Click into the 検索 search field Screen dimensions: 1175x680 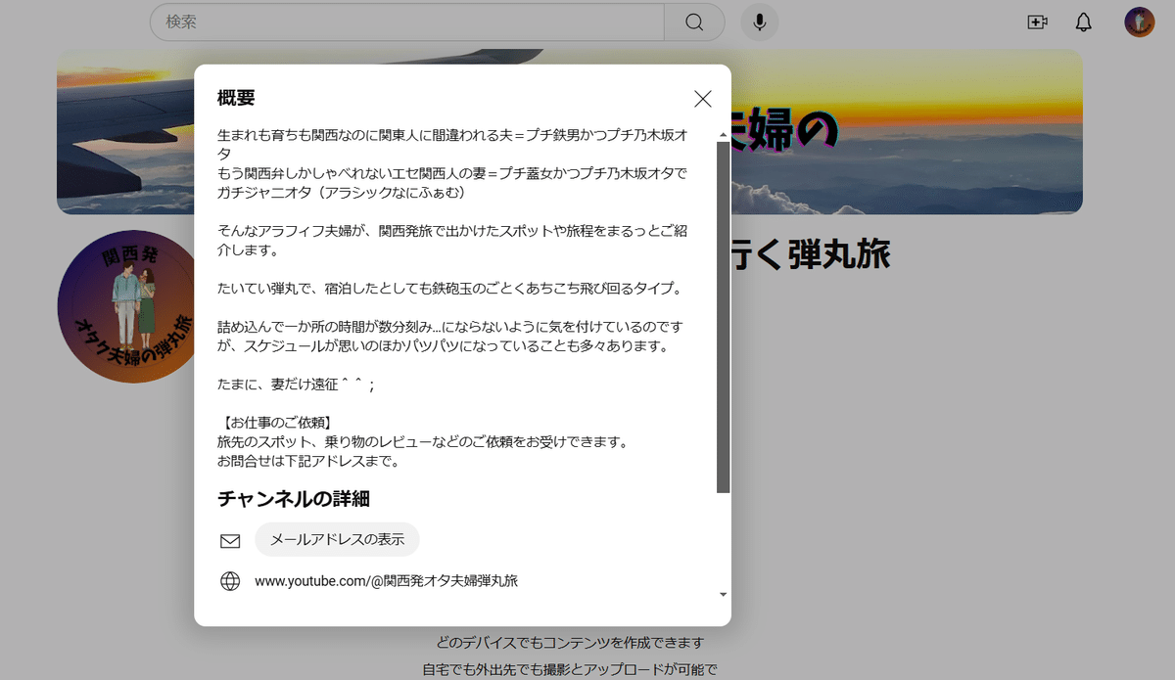pos(406,22)
